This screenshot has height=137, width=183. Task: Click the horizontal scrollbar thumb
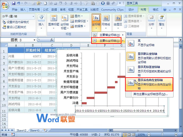coord(138,130)
